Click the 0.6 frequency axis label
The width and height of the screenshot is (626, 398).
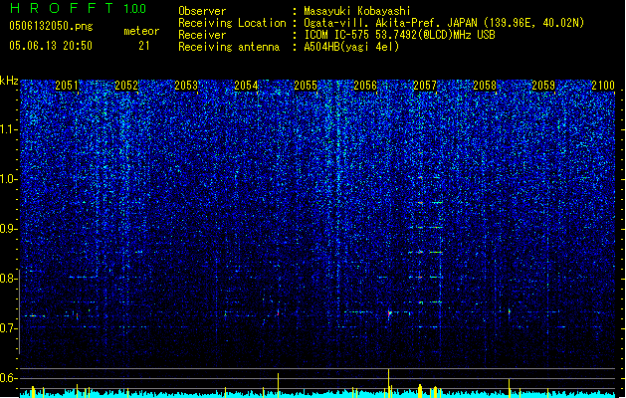point(9,378)
